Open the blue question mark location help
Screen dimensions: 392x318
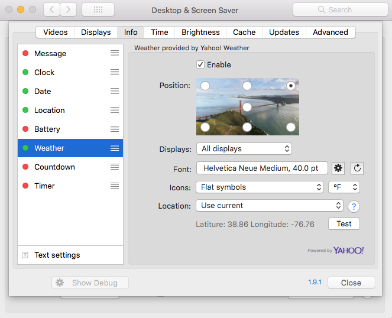click(x=354, y=206)
